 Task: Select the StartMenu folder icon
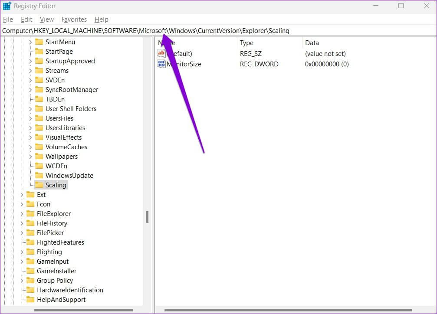(39, 42)
